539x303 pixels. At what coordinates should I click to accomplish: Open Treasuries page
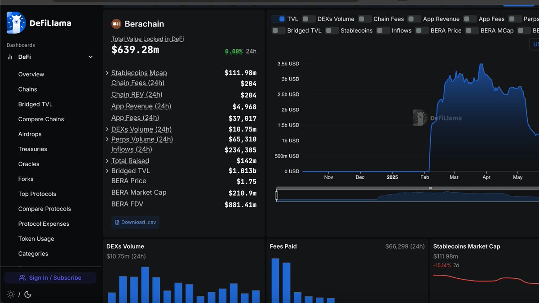click(x=33, y=149)
